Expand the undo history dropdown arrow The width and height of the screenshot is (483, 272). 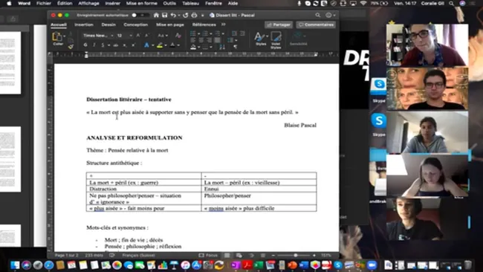point(178,15)
